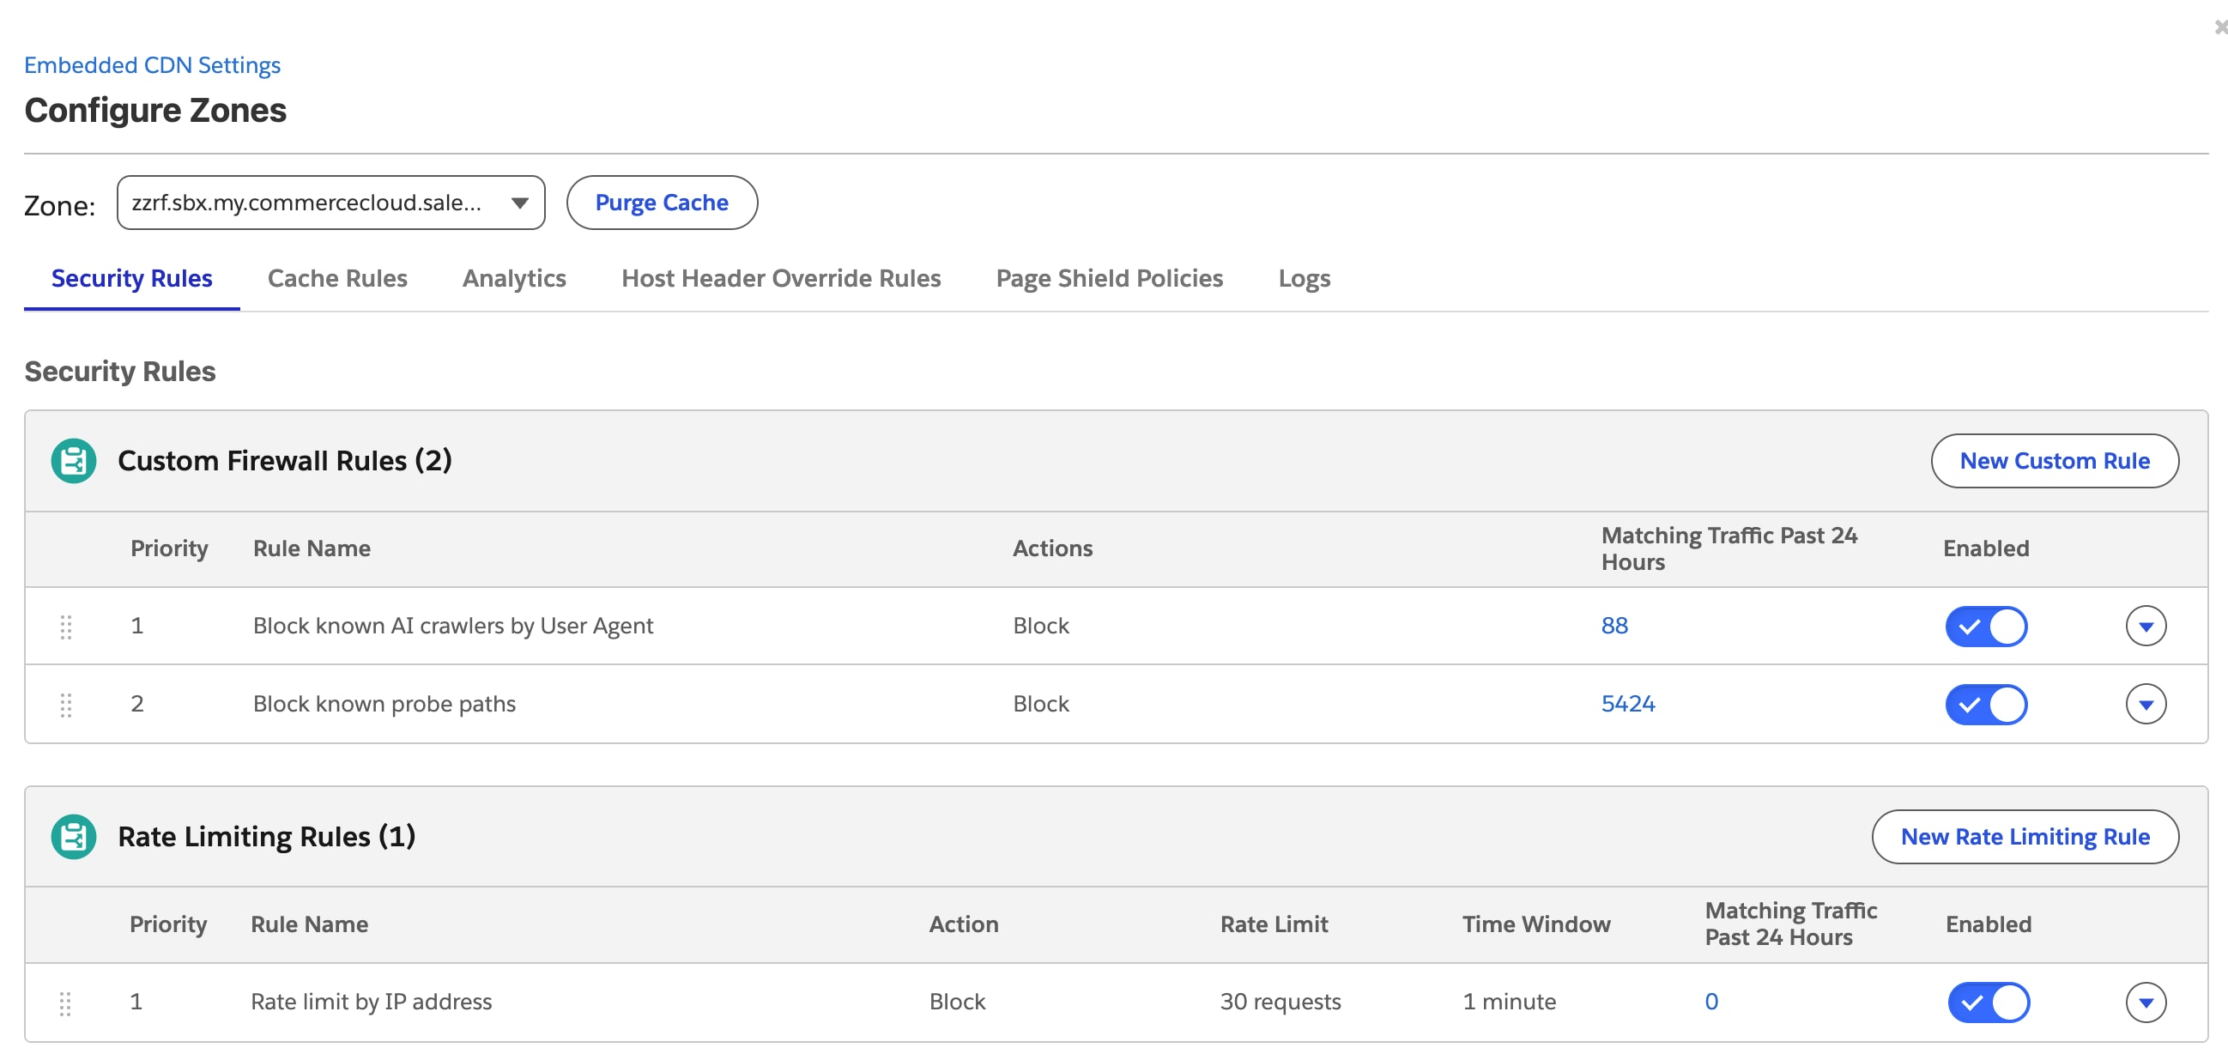2228x1054 pixels.
Task: Click the Block action of rate limit rule
Action: coord(957,1003)
